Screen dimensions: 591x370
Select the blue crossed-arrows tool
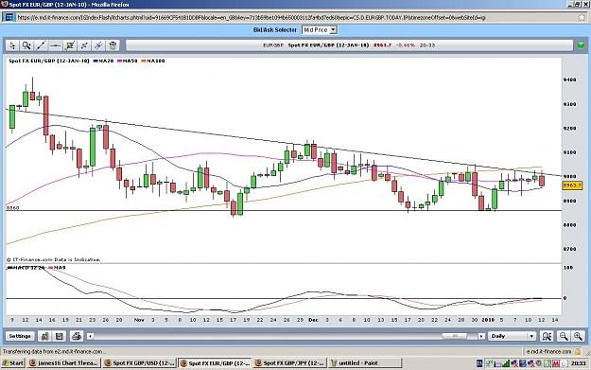click(83, 45)
